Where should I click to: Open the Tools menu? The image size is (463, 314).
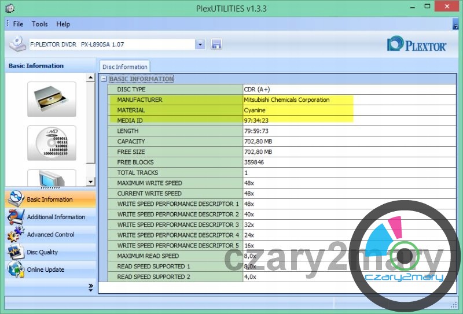coord(40,24)
